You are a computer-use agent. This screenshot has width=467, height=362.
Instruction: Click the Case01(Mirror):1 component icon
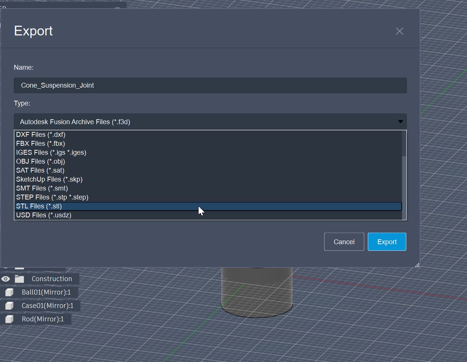[9, 306]
